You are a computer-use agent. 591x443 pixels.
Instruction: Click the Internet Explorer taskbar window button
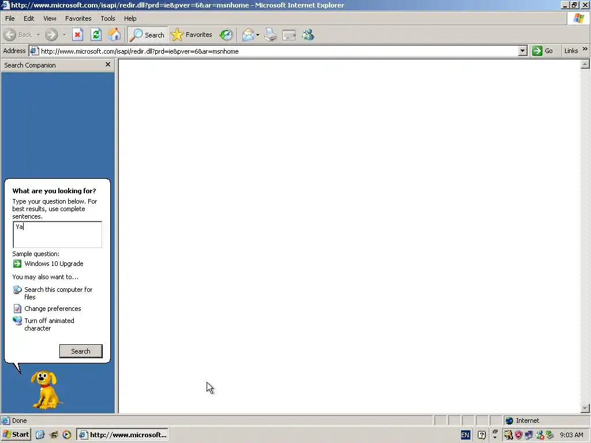click(122, 435)
